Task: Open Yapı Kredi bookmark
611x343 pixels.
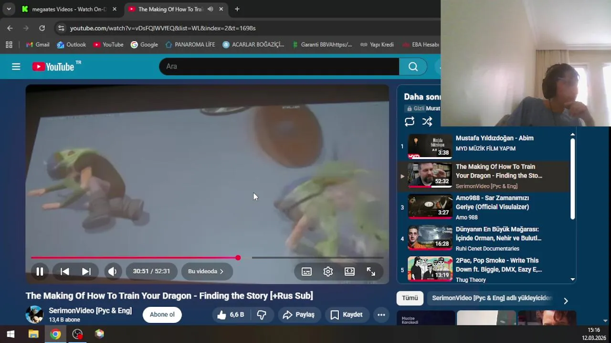Action: point(377,45)
